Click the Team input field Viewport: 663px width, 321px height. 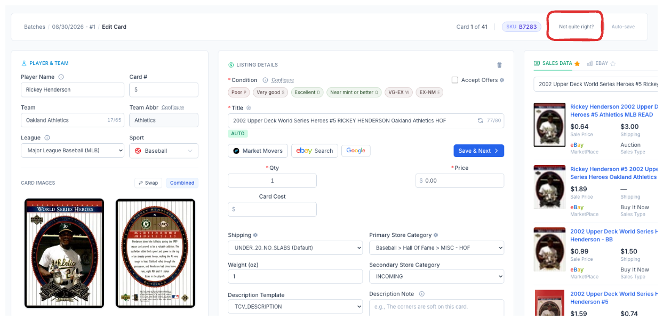[x=73, y=120]
